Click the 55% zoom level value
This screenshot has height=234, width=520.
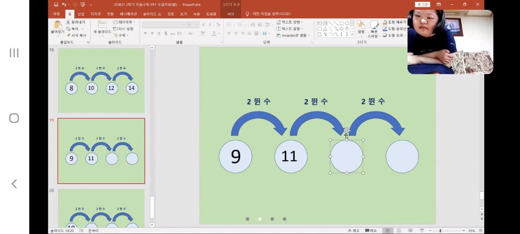pos(472,230)
